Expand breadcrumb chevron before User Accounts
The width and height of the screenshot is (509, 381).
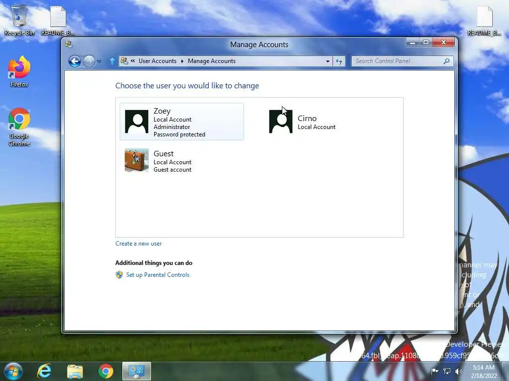click(133, 61)
